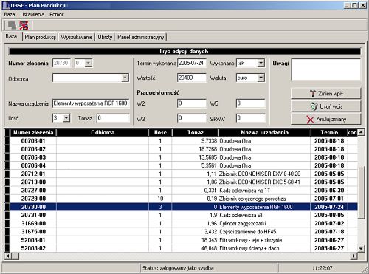Click the Usuń wpis button

325,106
